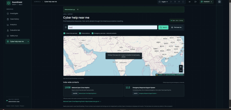Toggle Emergency services + national contacts checkbox
231x110 pixels.
[93, 33]
